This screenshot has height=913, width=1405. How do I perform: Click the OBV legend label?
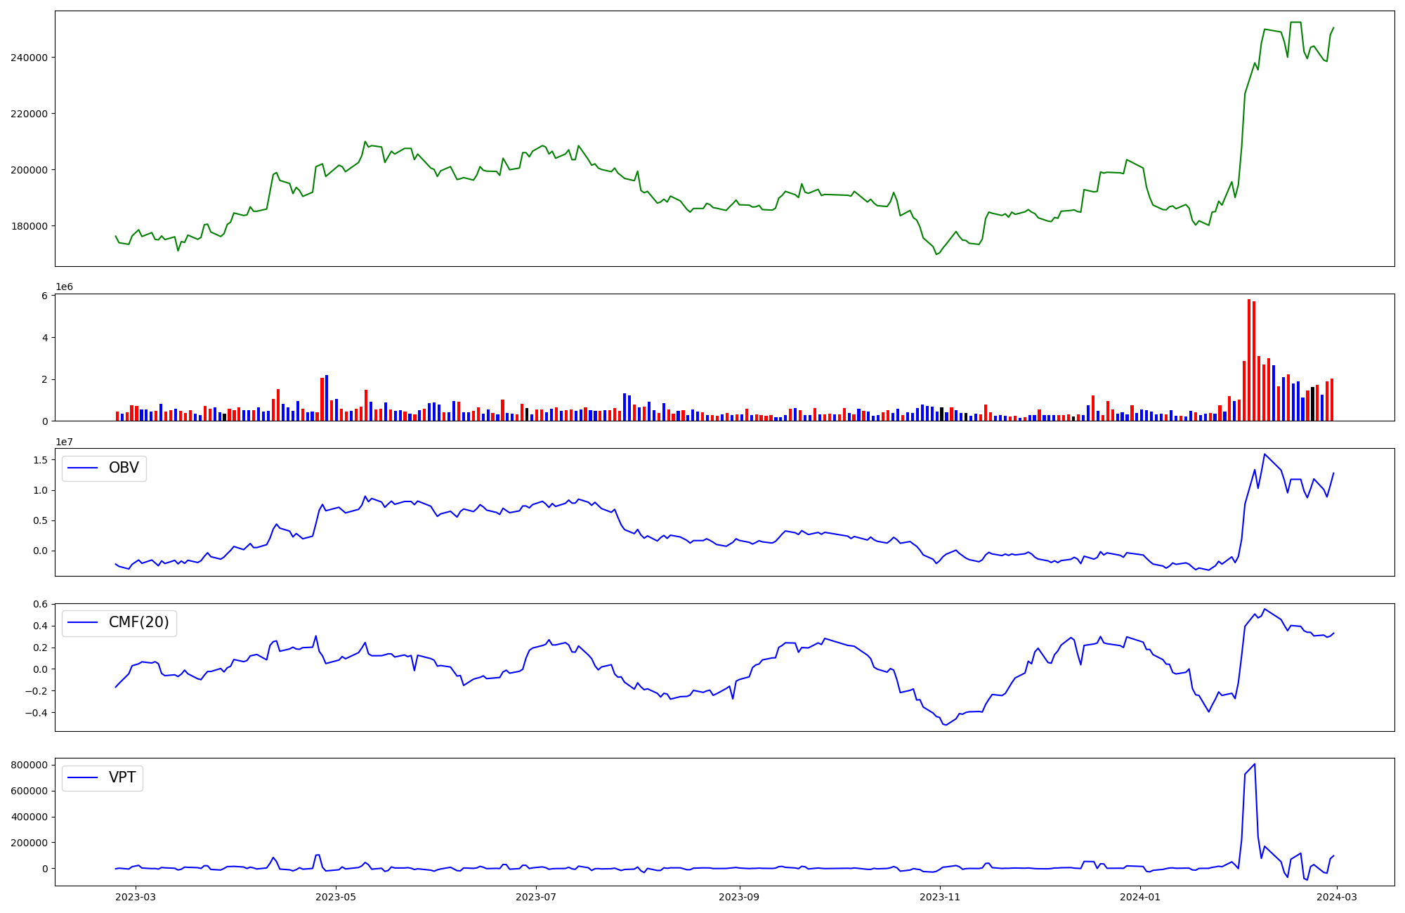click(124, 468)
